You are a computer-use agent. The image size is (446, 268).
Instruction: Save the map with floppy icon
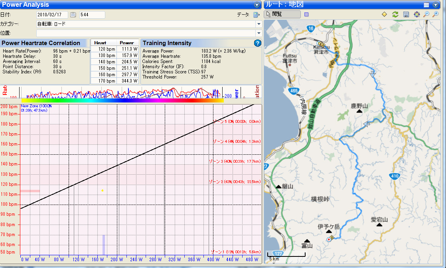click(406, 14)
